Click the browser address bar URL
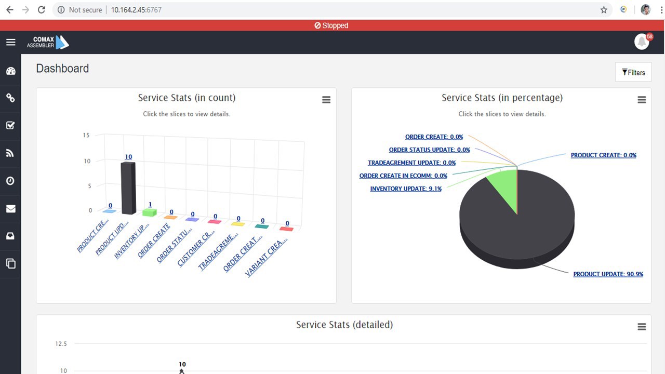The image size is (665, 374). coord(136,9)
